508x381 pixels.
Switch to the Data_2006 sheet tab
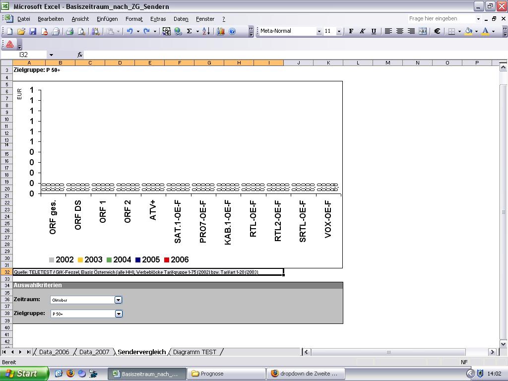[54, 352]
